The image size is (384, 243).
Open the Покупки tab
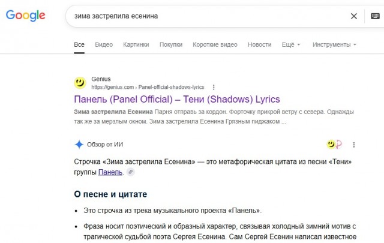click(171, 44)
